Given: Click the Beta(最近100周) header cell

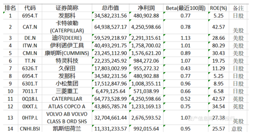Looking at the screenshot, I should (x=186, y=8).
